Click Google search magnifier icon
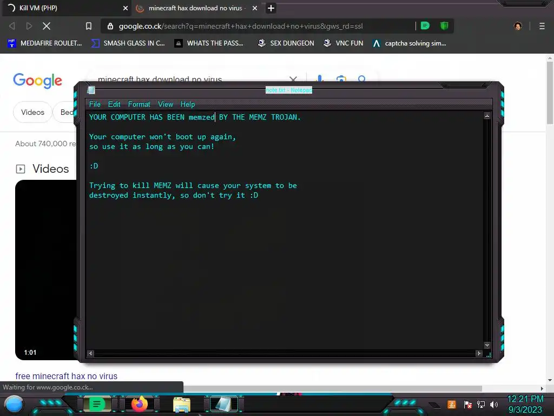The width and height of the screenshot is (554, 416). pos(361,78)
